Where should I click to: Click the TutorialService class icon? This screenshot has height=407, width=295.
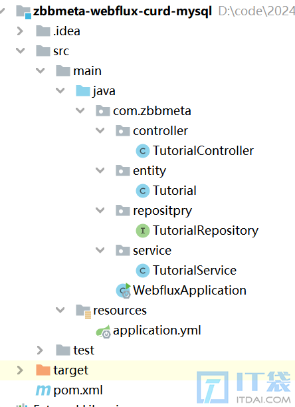pyautogui.click(x=143, y=271)
